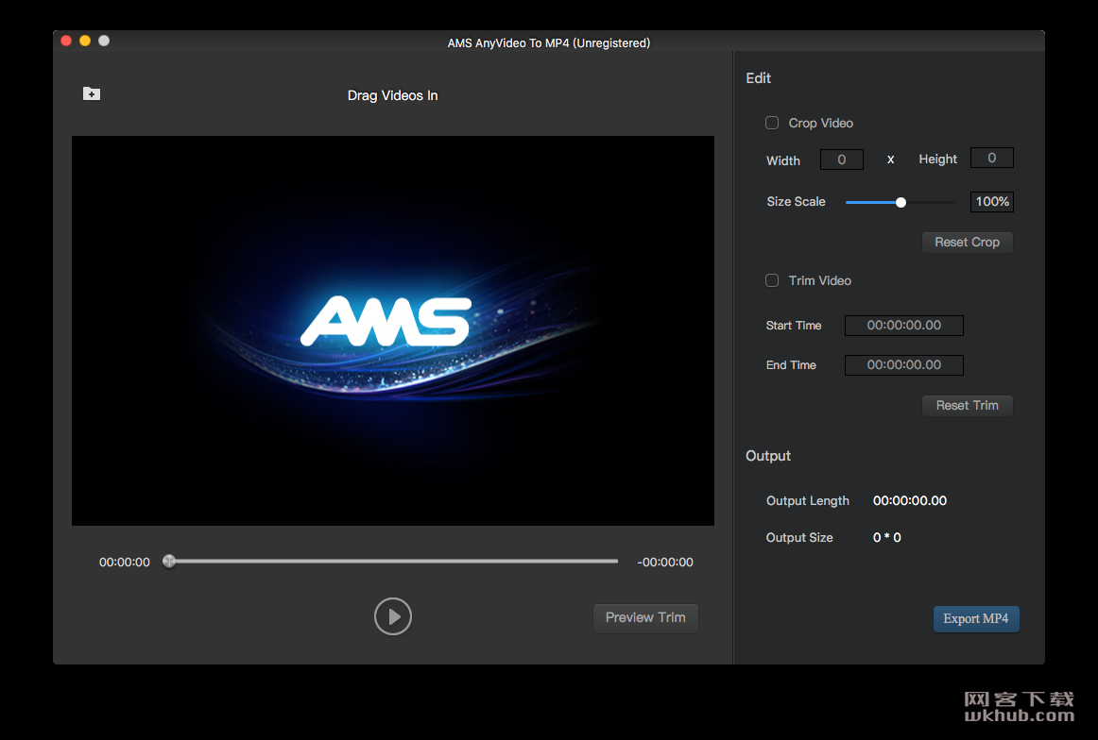Click the Output Size value 0 * 0

tap(886, 538)
